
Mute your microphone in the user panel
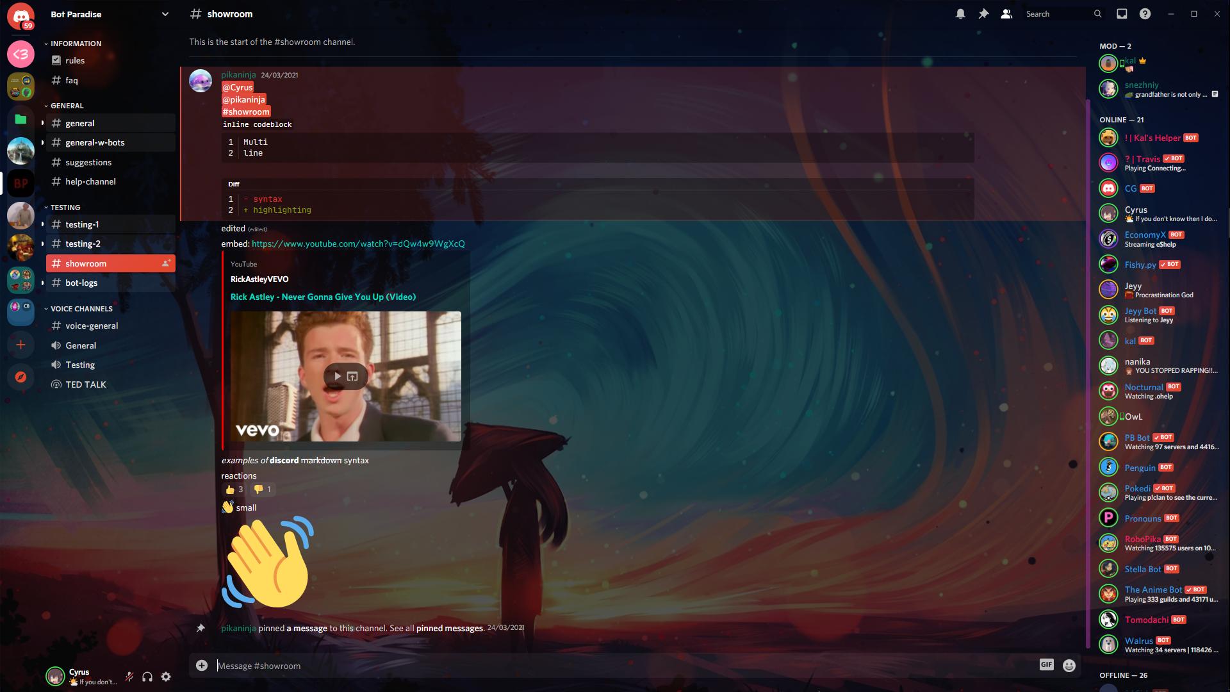[129, 677]
